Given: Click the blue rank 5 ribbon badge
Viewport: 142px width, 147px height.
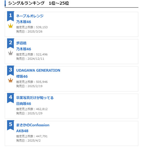Looking at the screenshot, I should point(11,125).
